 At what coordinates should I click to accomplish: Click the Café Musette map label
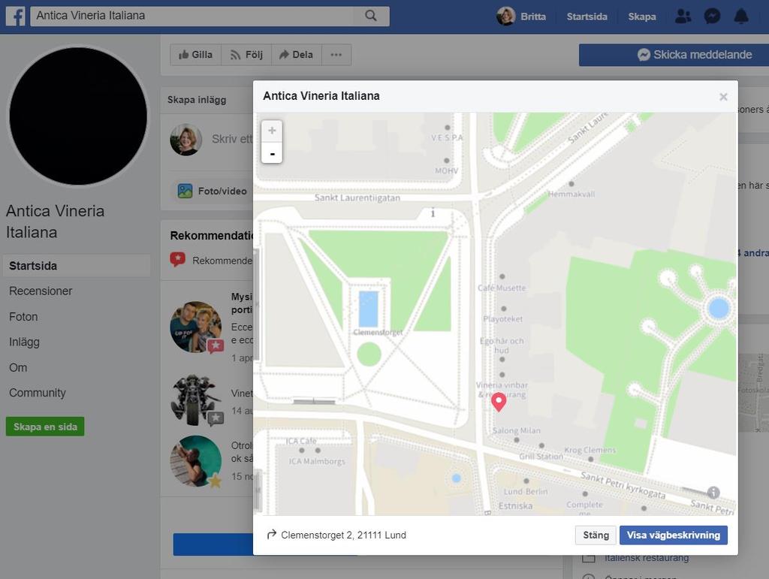click(x=502, y=288)
